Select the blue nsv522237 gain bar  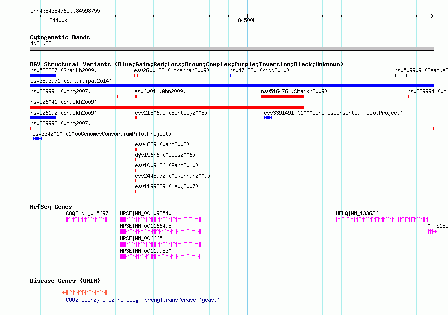[43, 75]
